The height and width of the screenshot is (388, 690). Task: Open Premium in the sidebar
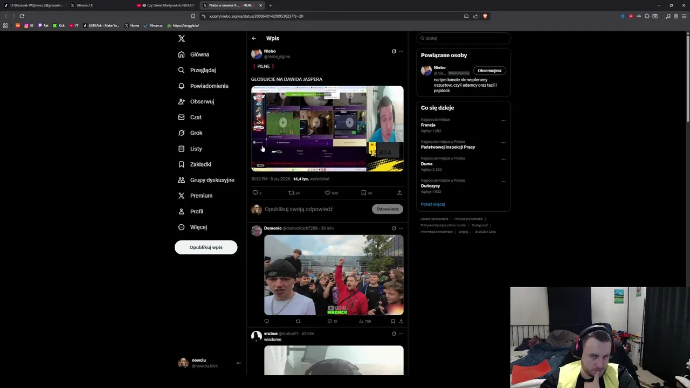pyautogui.click(x=195, y=196)
